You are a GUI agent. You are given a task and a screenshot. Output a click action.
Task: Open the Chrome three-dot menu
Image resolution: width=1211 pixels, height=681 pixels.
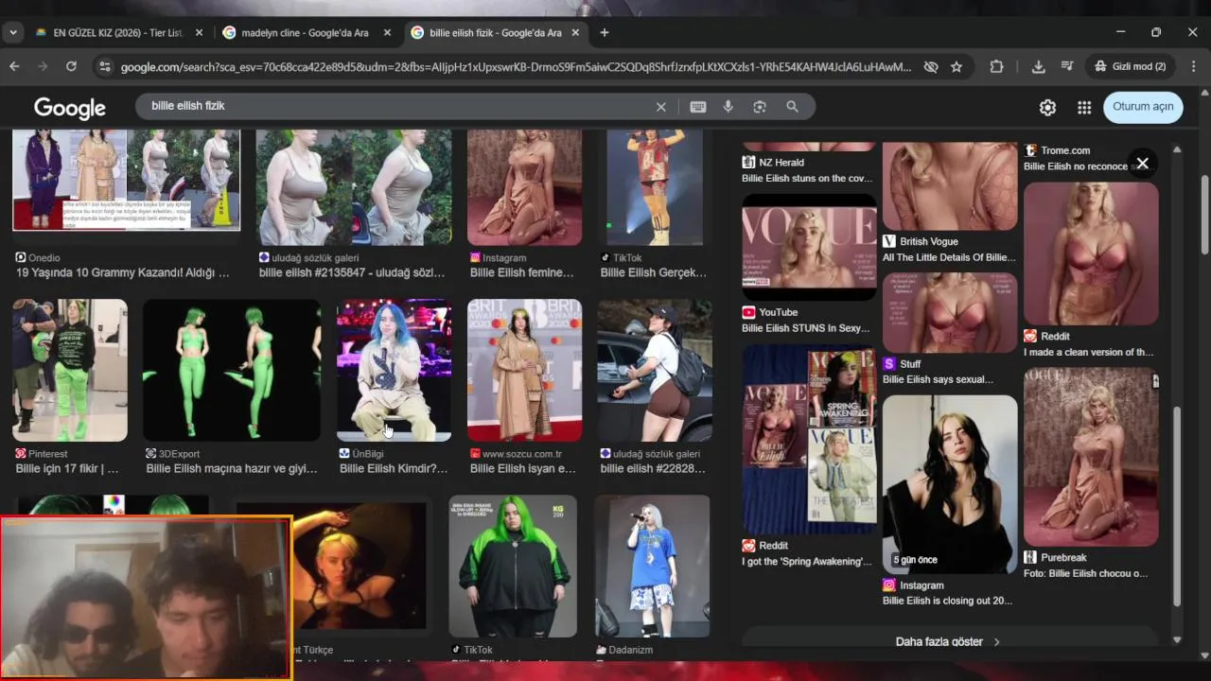tap(1193, 66)
